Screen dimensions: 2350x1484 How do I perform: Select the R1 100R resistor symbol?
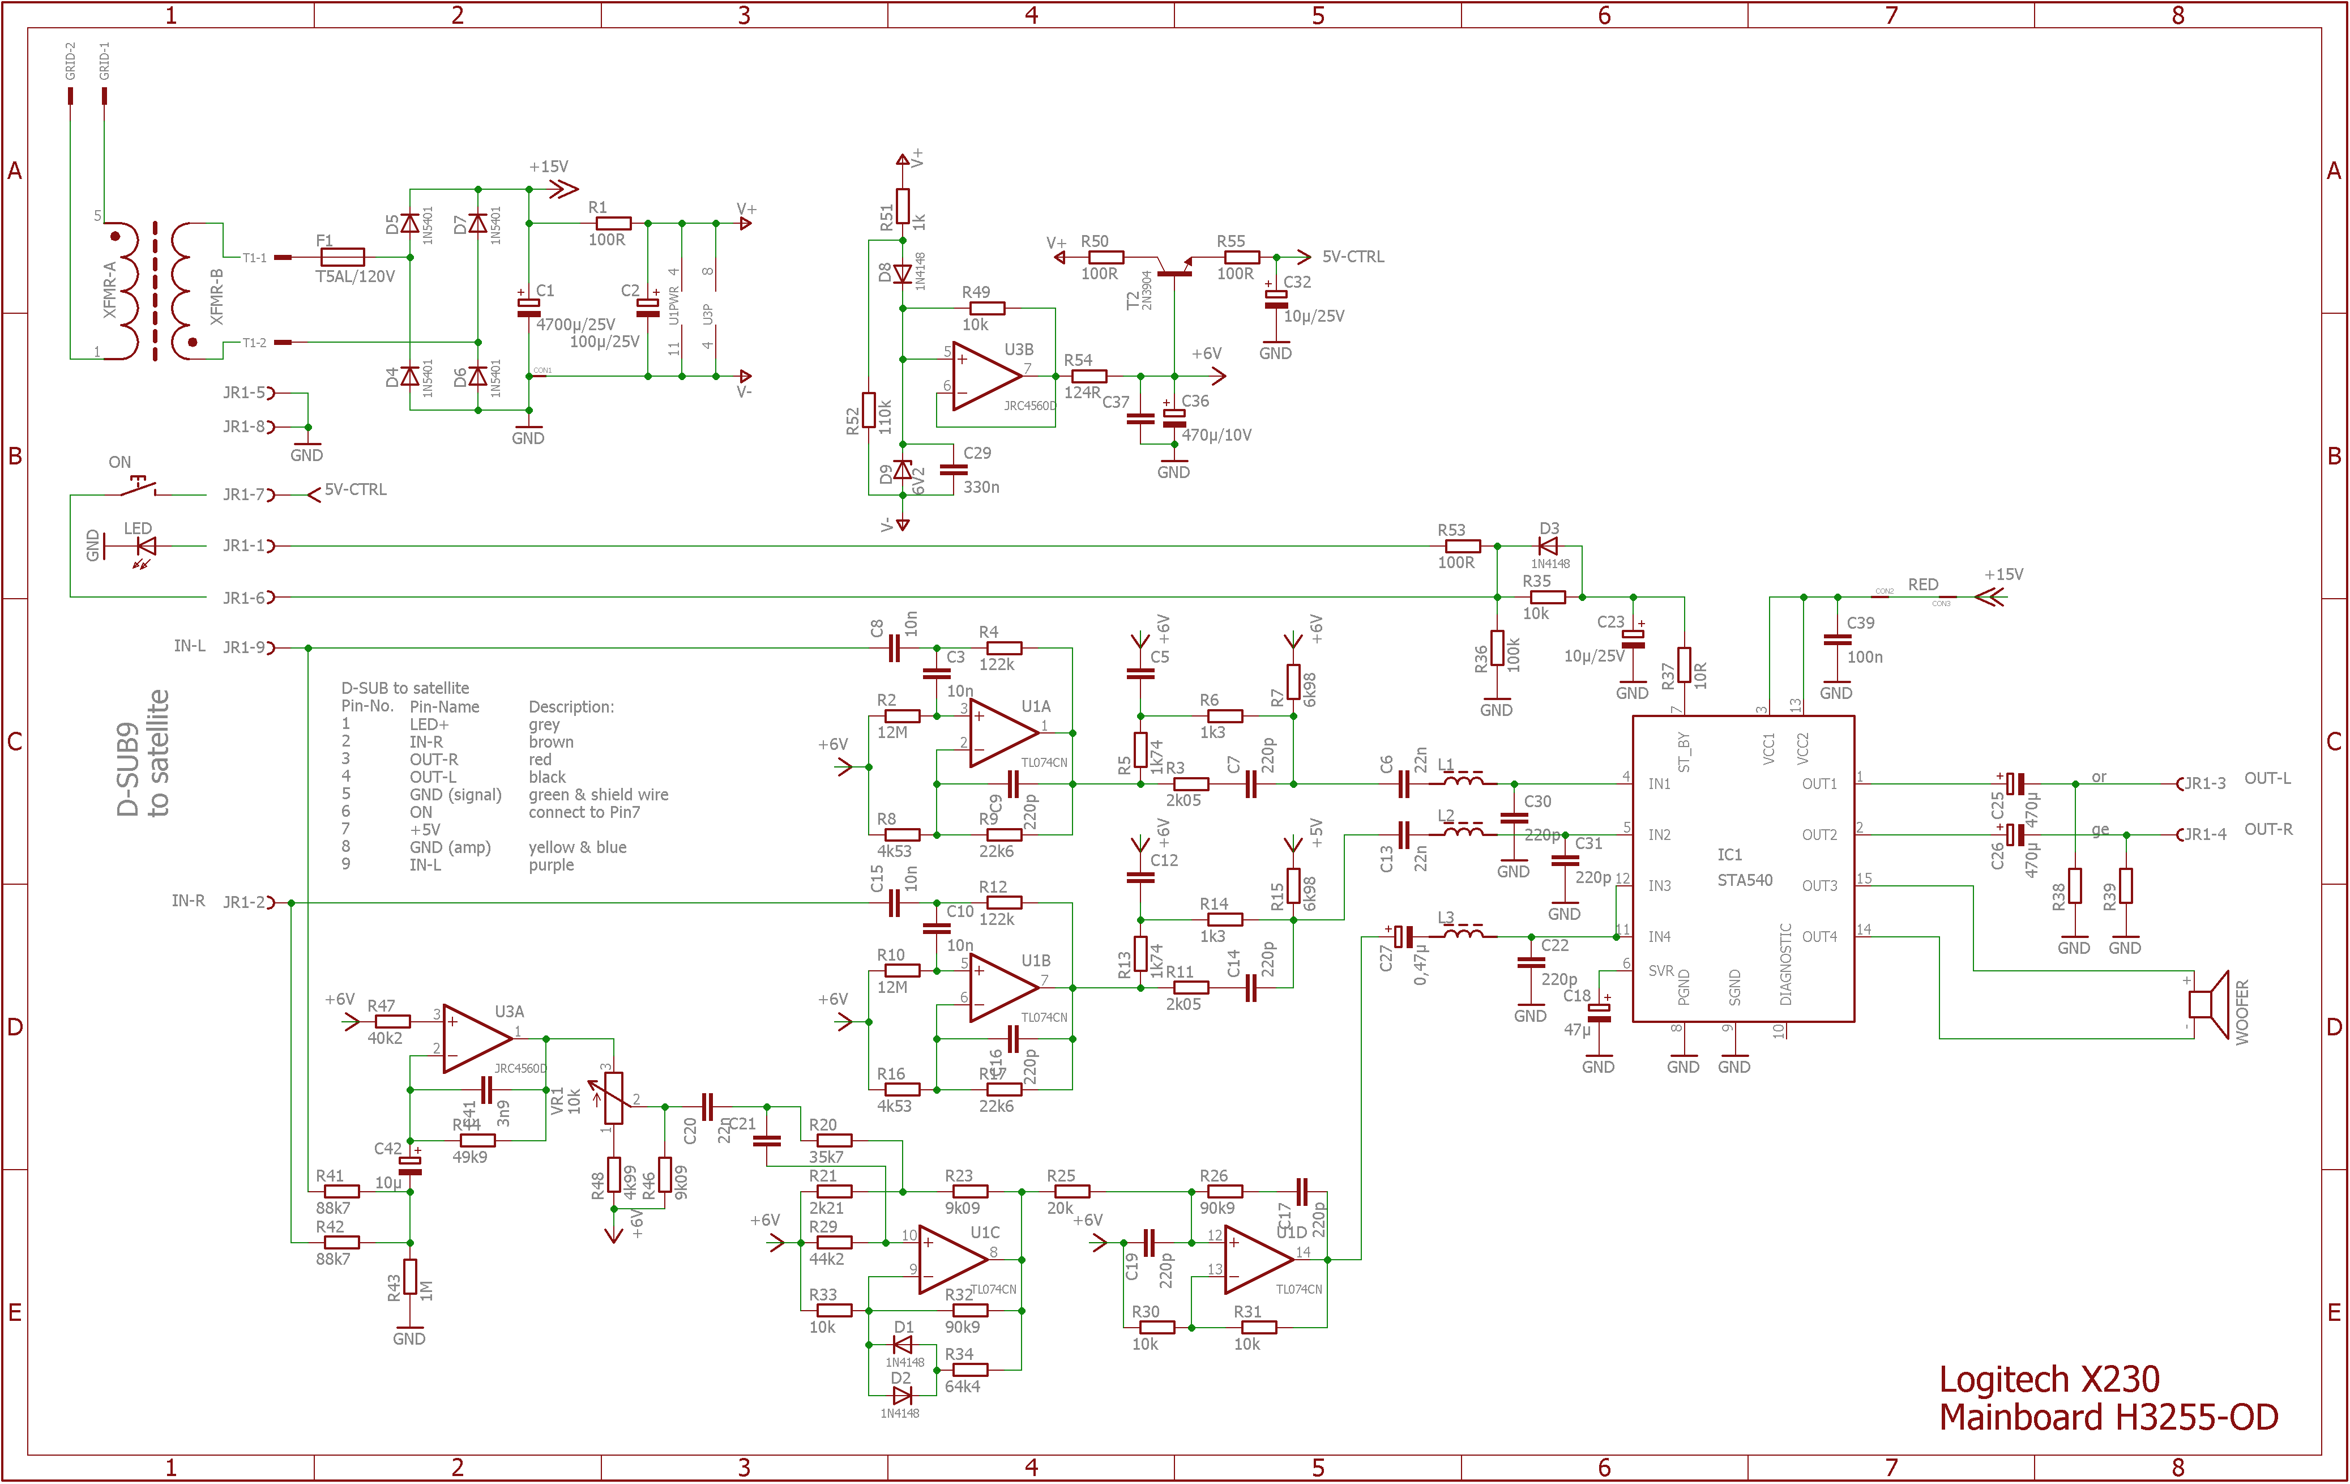pyautogui.click(x=613, y=224)
